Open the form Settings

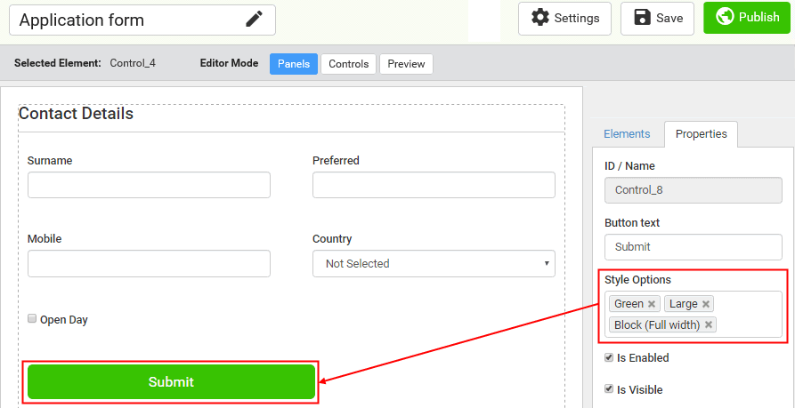coord(564,19)
